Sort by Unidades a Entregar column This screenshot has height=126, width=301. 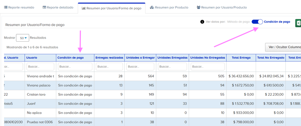coord(140,58)
